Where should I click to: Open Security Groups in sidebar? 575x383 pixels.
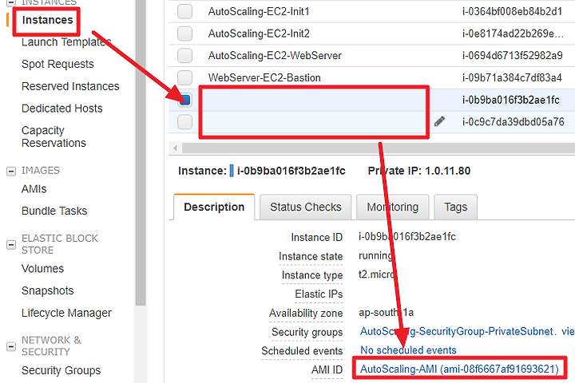pyautogui.click(x=61, y=370)
